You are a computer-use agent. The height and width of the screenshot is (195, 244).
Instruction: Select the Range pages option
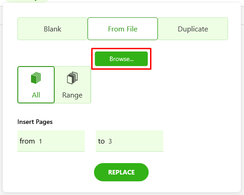73,85
